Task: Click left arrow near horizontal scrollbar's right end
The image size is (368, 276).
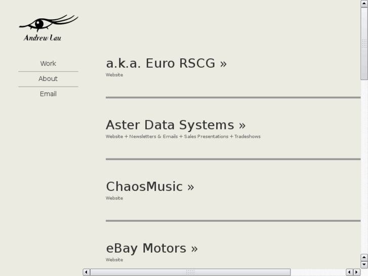Action: click(x=349, y=272)
